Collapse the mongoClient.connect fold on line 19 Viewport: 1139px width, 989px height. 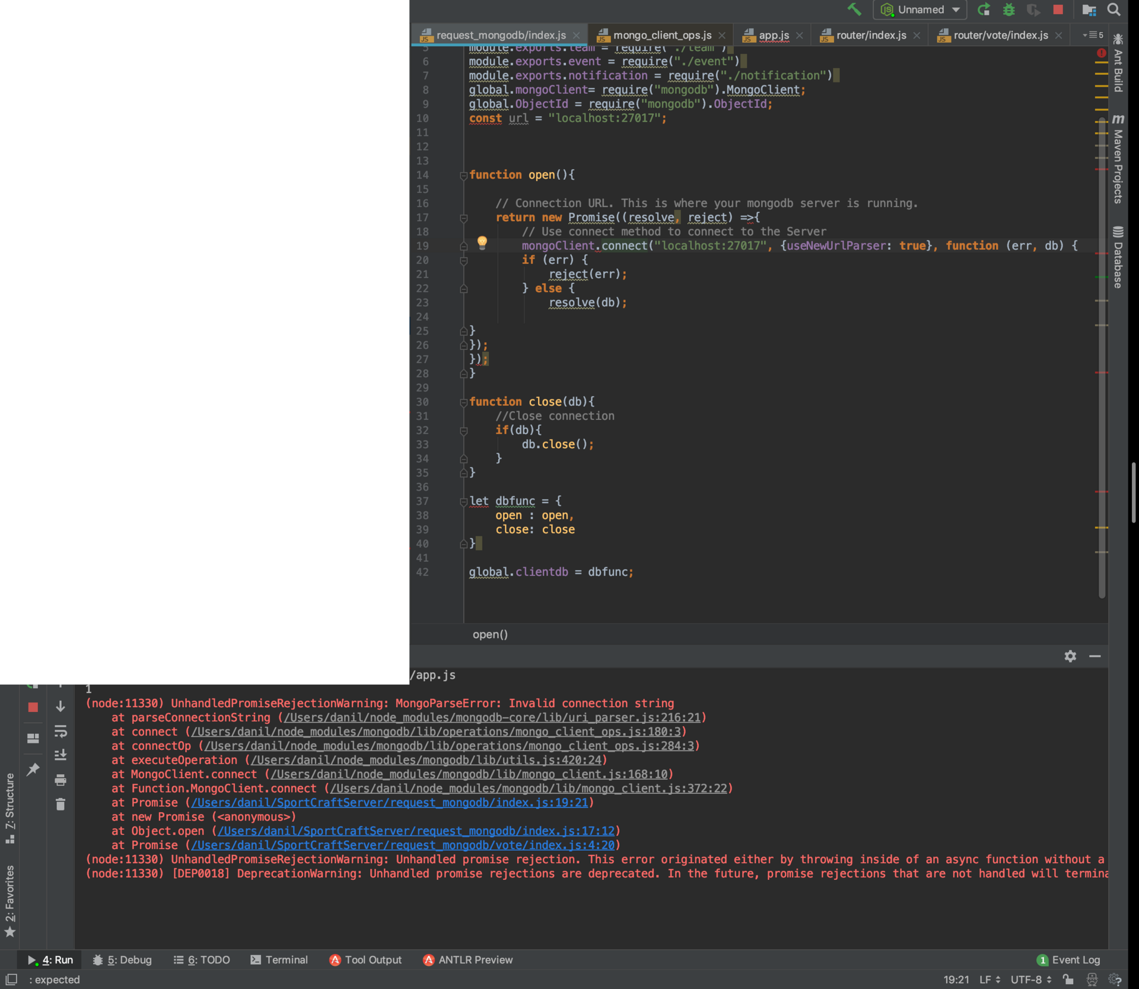coord(464,246)
